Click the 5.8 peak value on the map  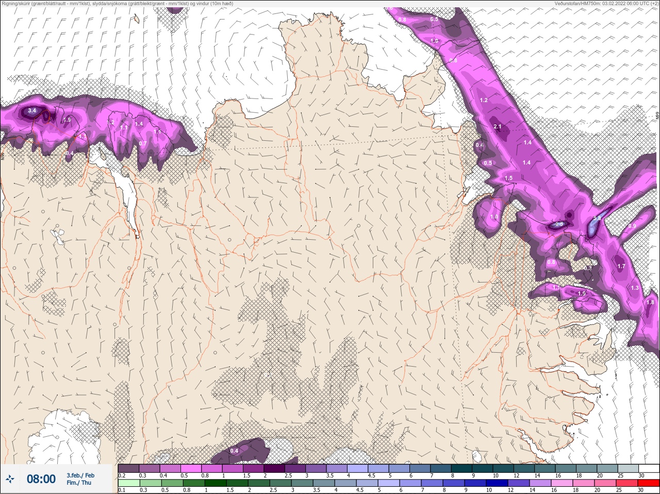597,219
